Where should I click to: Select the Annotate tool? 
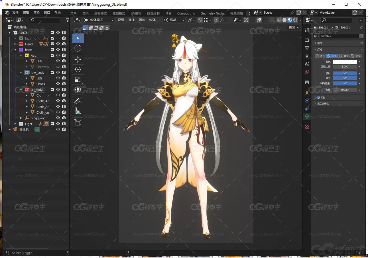78,101
